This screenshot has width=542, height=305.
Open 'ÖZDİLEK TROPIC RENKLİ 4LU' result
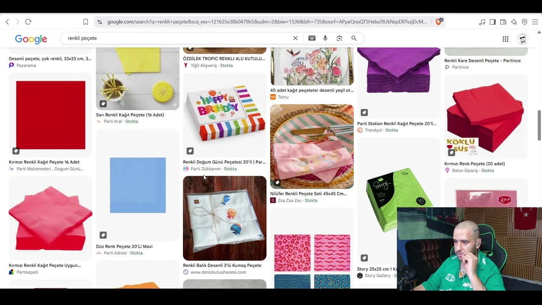(224, 58)
